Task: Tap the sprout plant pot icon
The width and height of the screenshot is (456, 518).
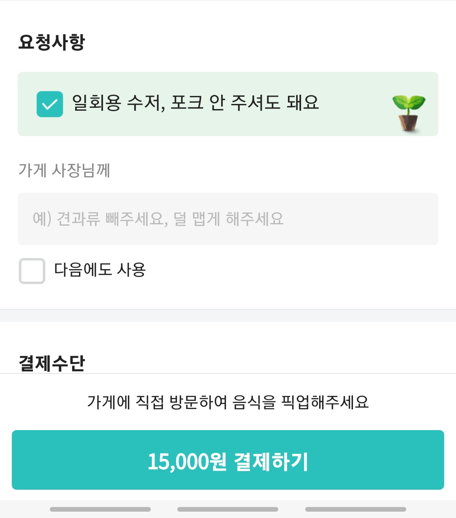Action: [408, 113]
